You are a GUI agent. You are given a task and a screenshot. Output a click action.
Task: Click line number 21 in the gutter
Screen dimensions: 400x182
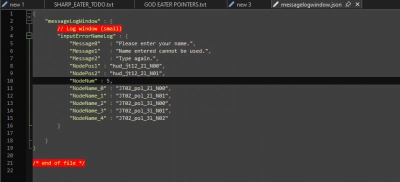point(9,163)
